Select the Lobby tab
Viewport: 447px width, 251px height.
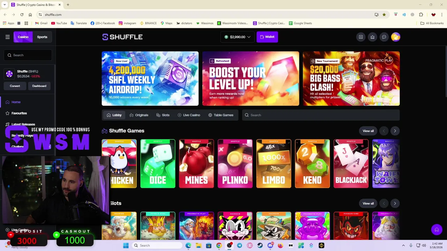(114, 115)
